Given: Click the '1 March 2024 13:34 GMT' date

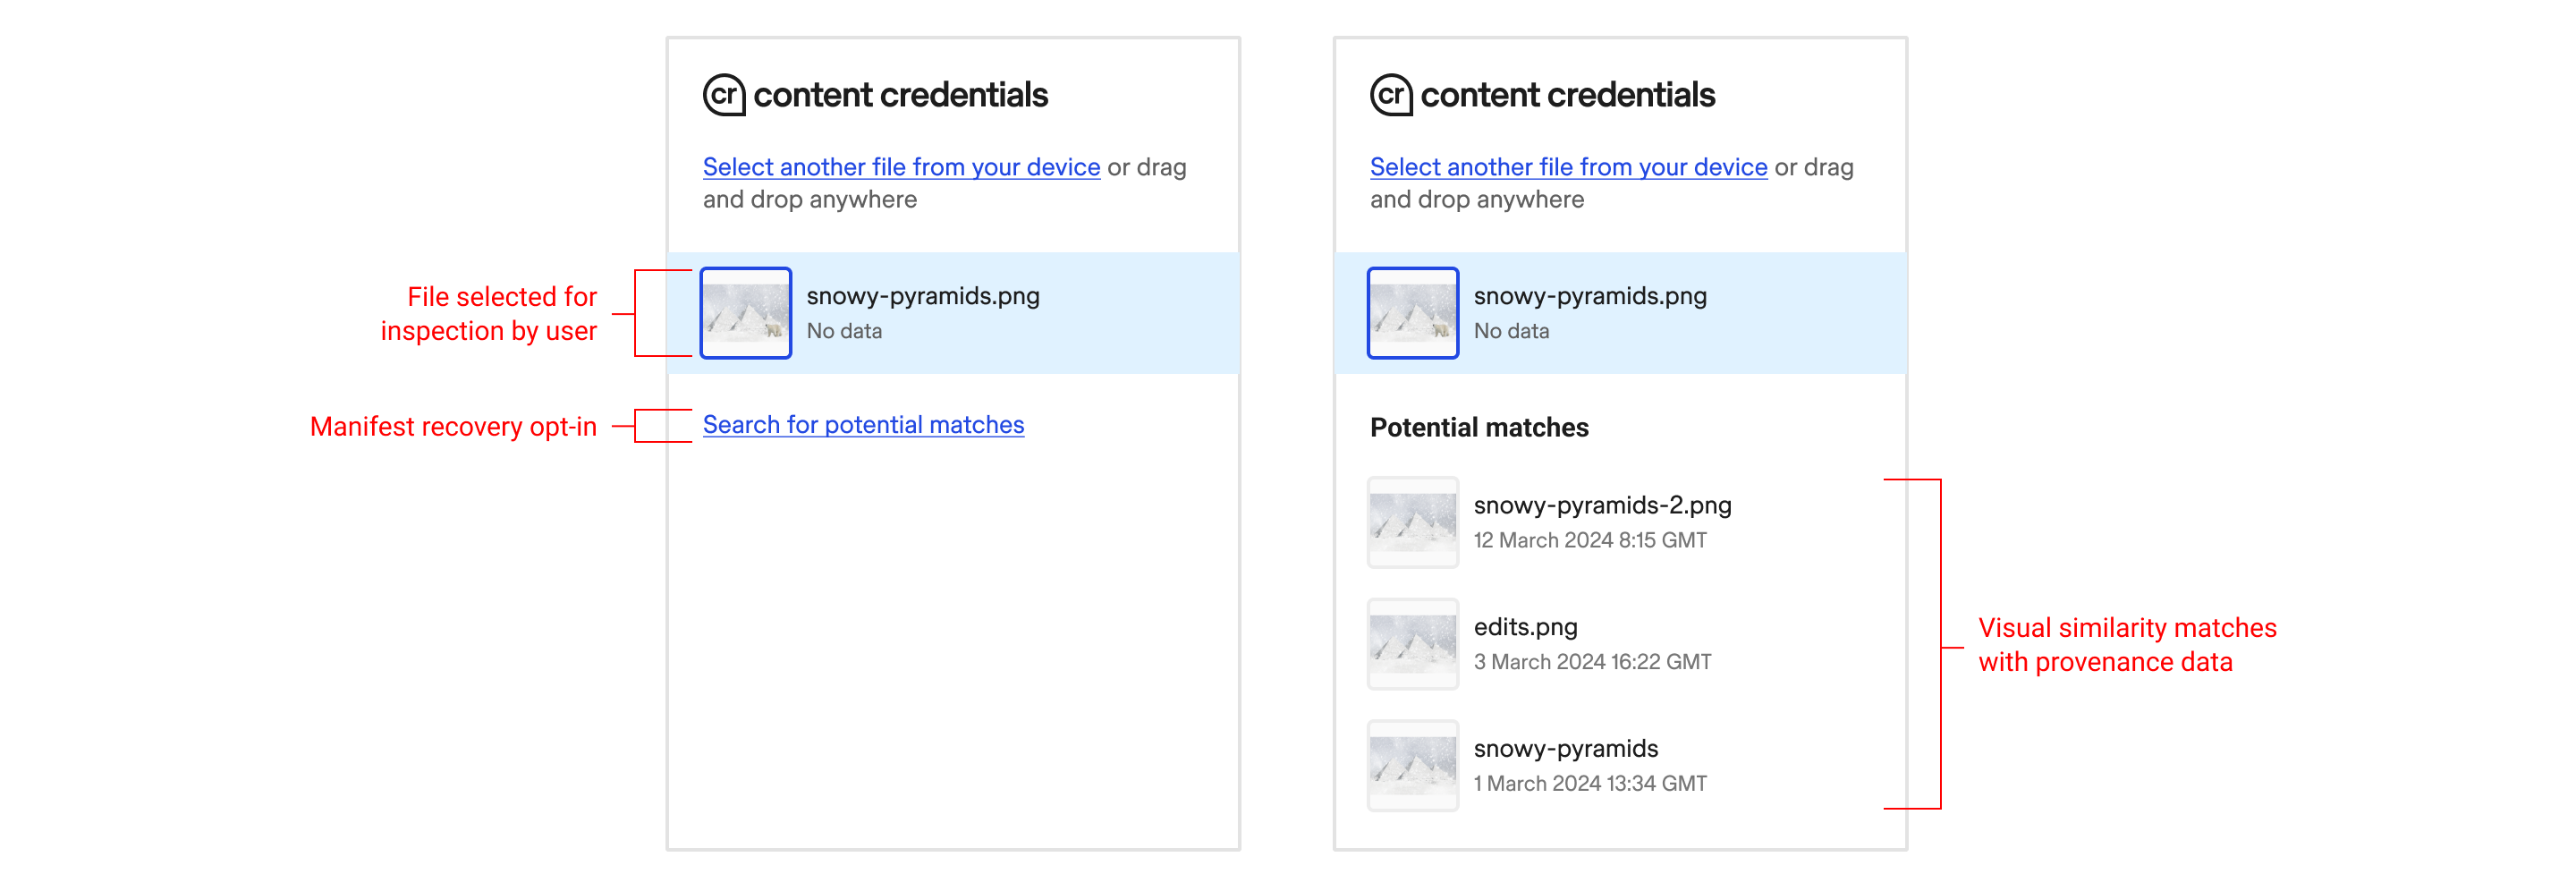Looking at the screenshot, I should tap(1590, 784).
